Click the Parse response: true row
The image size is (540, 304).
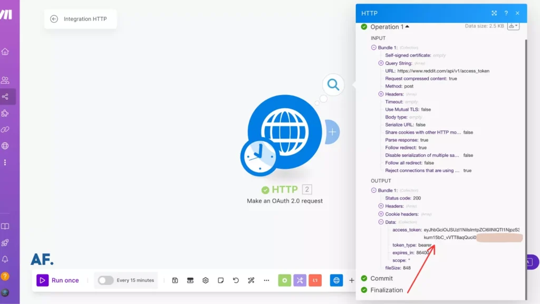pyautogui.click(x=407, y=140)
